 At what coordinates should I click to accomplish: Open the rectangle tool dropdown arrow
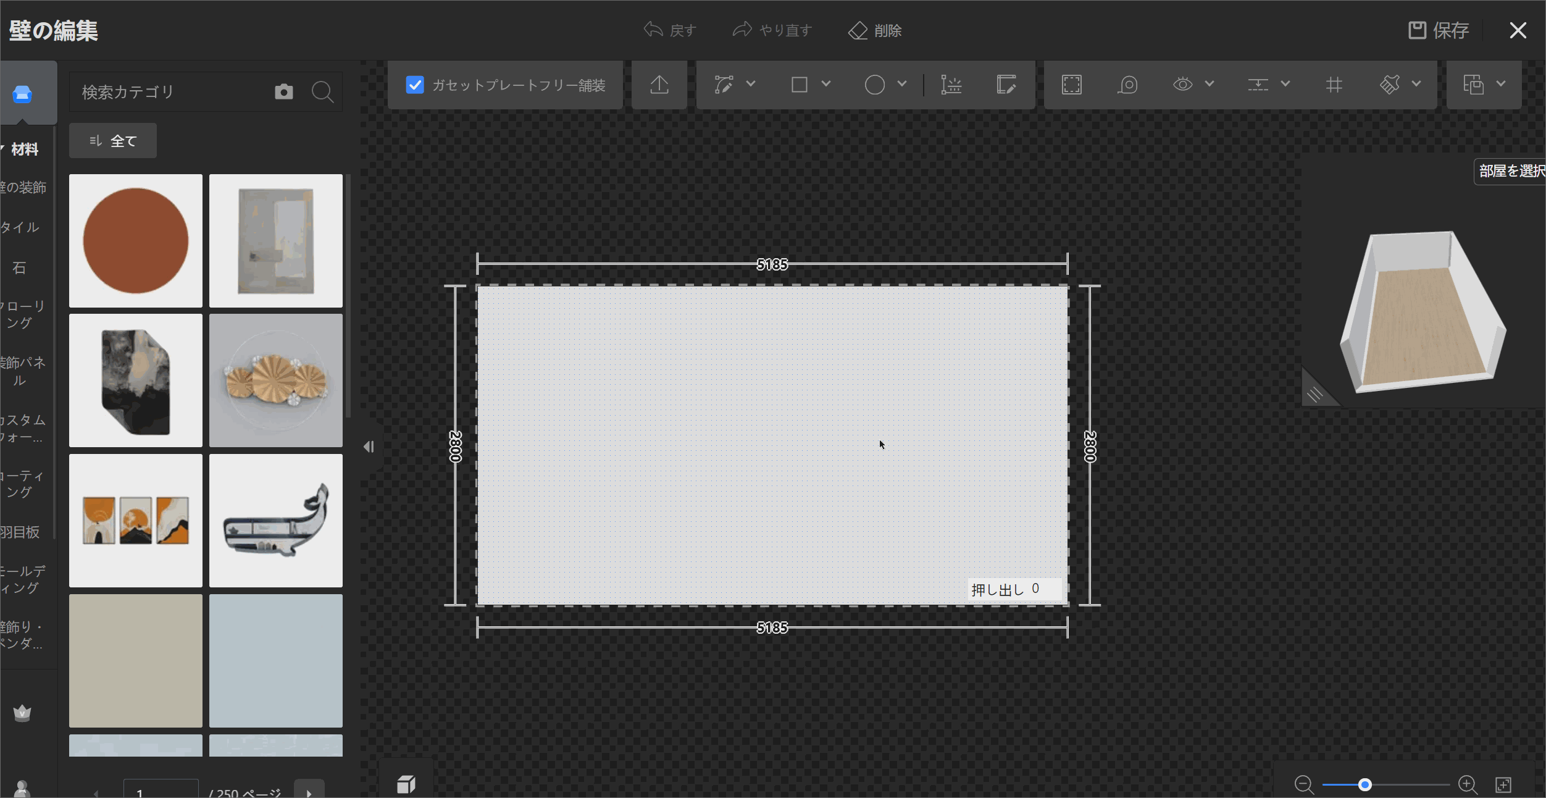[826, 83]
